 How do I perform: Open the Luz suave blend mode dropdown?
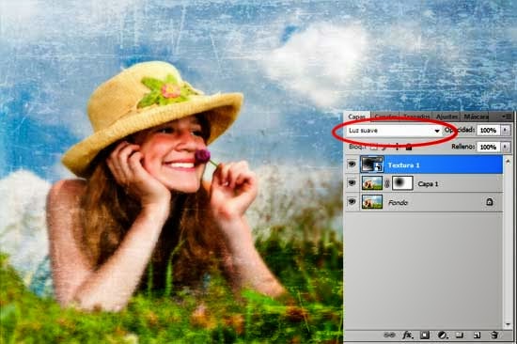point(395,131)
